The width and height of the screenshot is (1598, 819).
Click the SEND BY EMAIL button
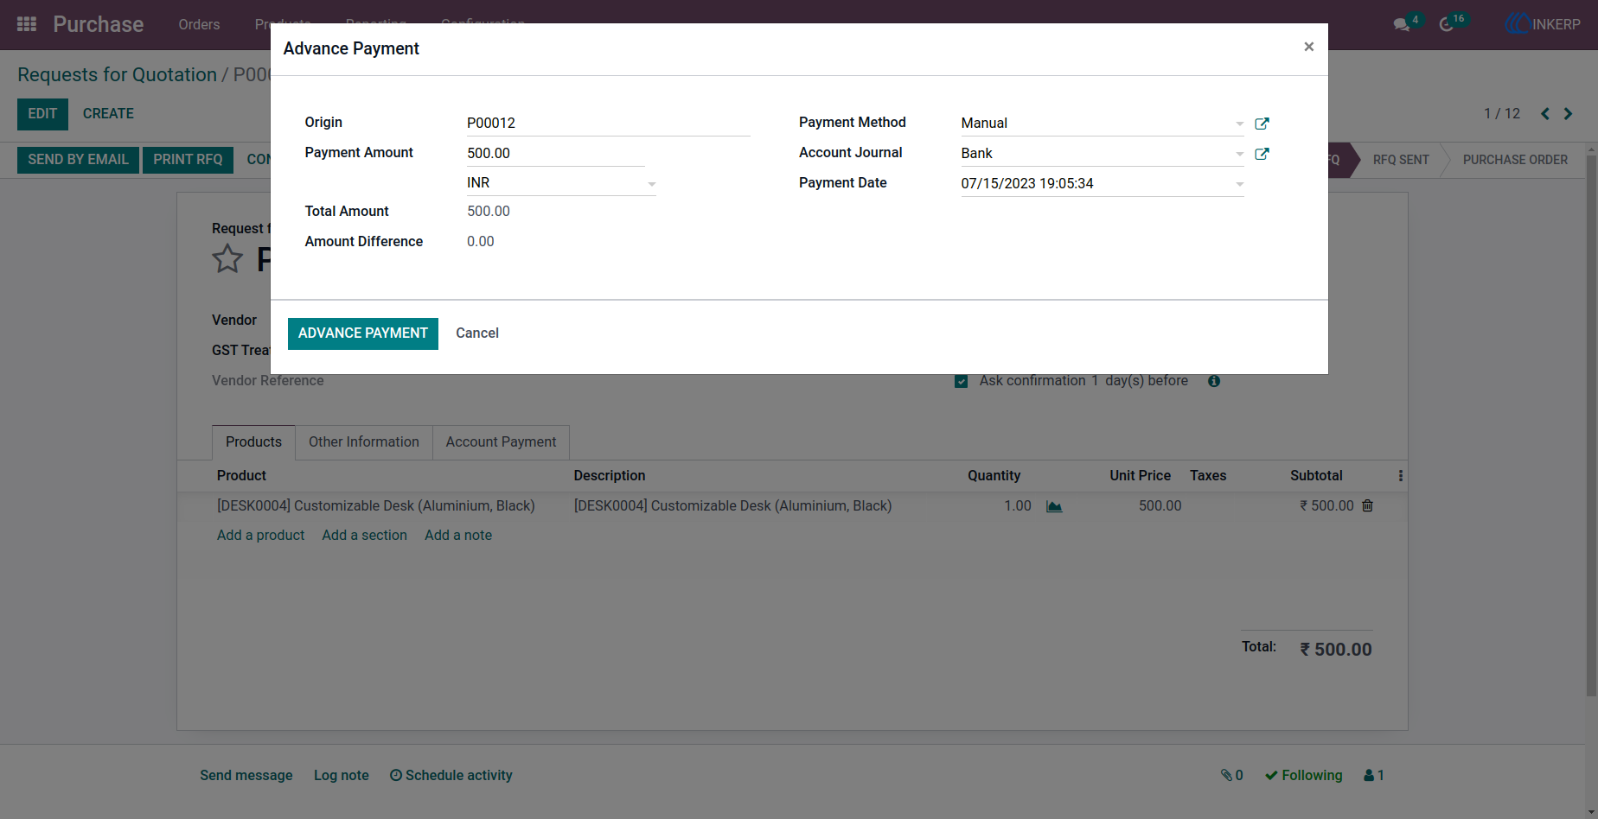point(78,160)
